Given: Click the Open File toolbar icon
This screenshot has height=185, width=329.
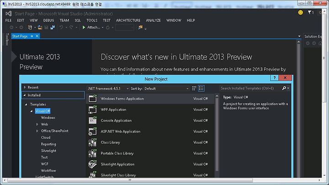Looking at the screenshot, I should click(x=40, y=27).
